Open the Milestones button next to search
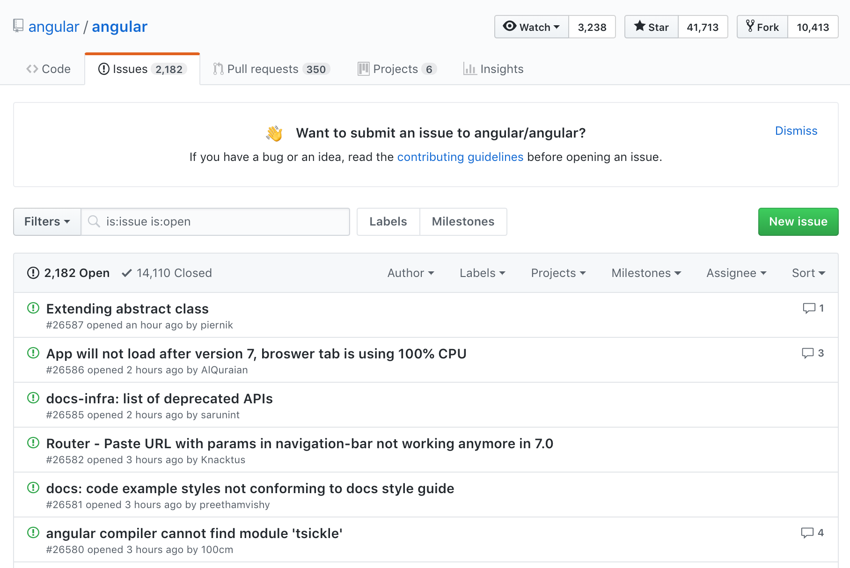The height and width of the screenshot is (568, 850). click(x=463, y=221)
